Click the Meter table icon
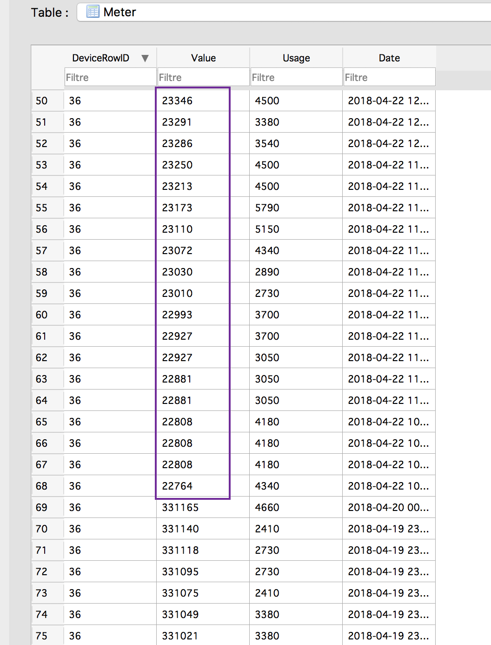The image size is (491, 645). click(93, 12)
